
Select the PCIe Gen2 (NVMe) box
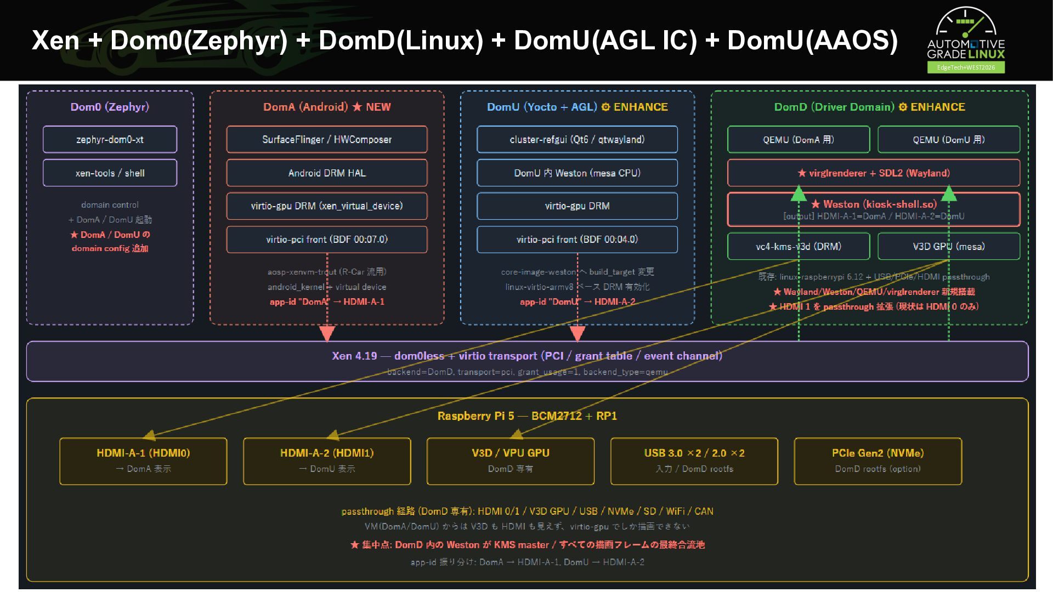[878, 461]
